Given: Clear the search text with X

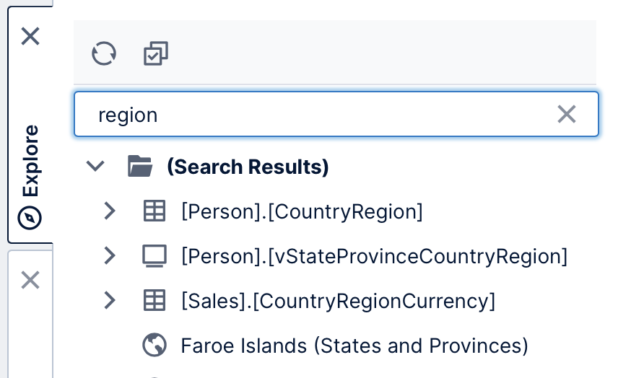Looking at the screenshot, I should pos(567,114).
